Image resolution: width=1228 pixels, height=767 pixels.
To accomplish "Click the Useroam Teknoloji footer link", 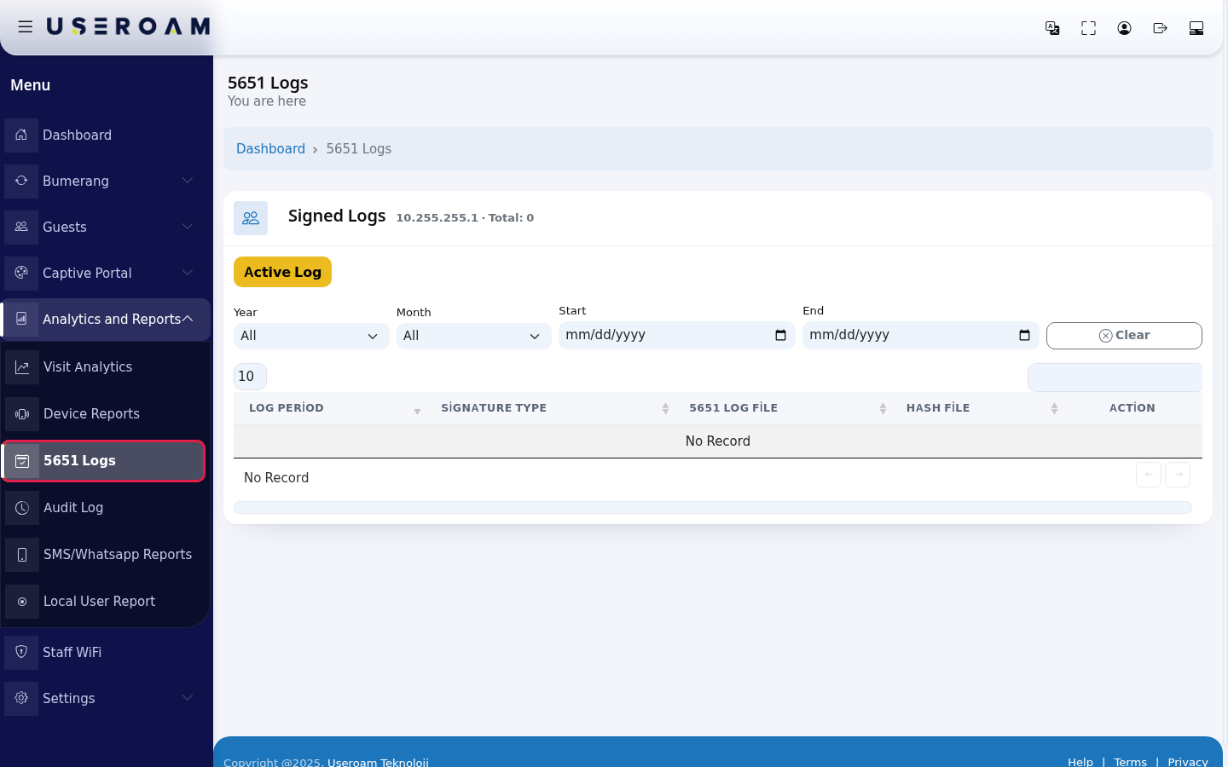I will [378, 761].
